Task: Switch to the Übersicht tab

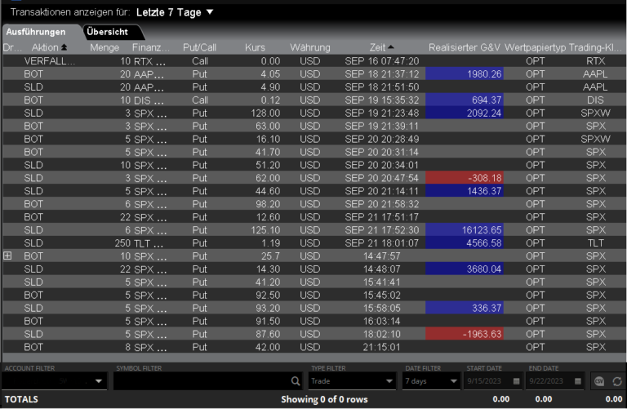Action: point(112,32)
